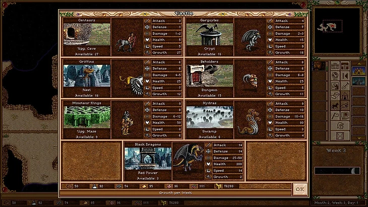Click the mercury resource icon in Castle bar
The width and height of the screenshot is (368, 207).
(x=94, y=186)
